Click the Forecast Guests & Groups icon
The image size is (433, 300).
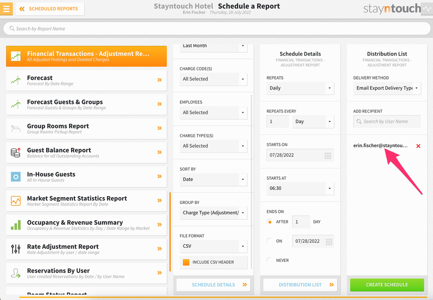coord(16,104)
